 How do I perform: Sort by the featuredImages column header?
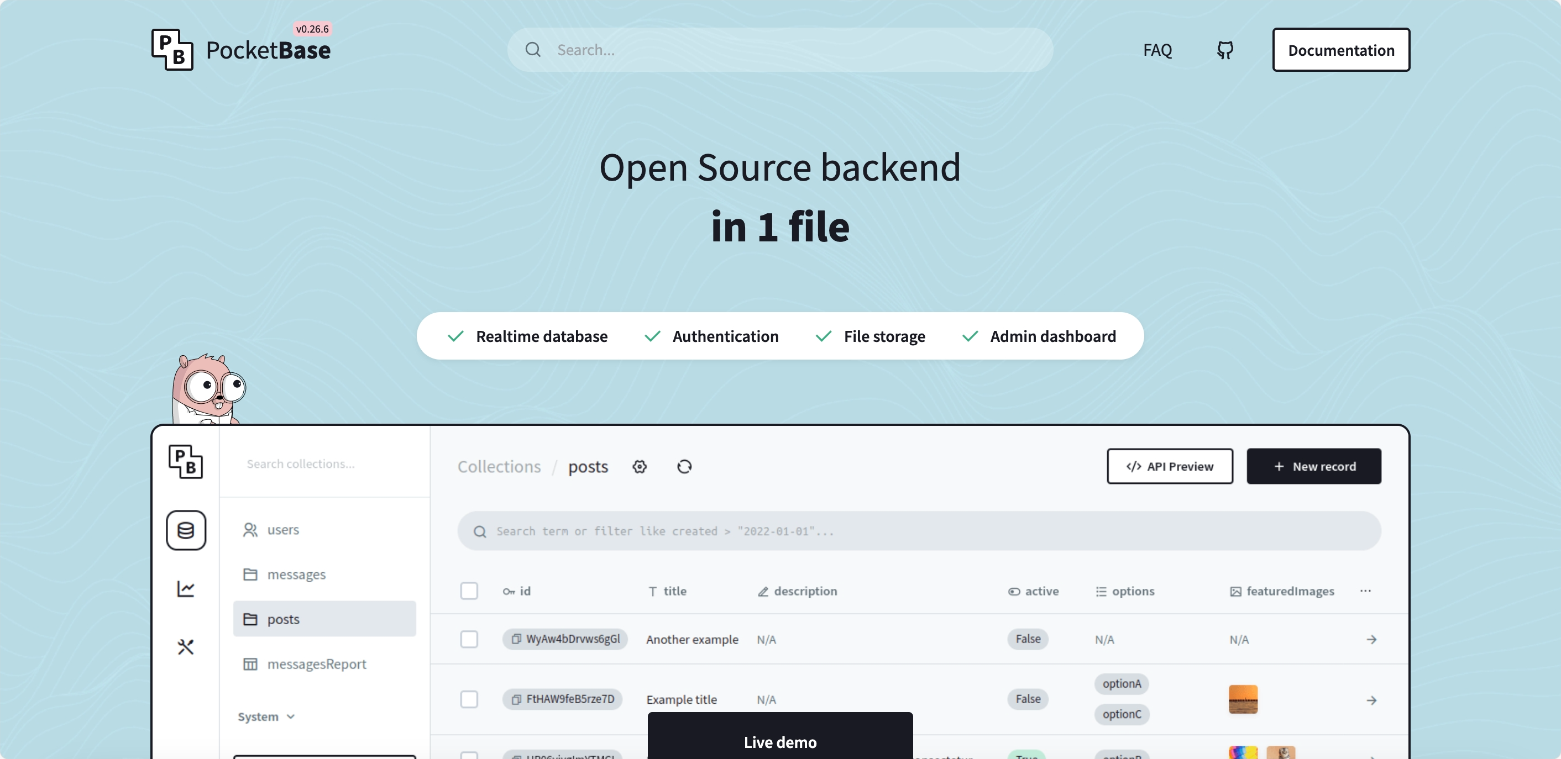(1282, 591)
